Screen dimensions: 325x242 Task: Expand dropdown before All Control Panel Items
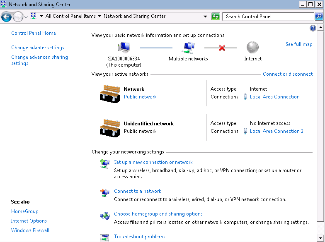pos(41,16)
